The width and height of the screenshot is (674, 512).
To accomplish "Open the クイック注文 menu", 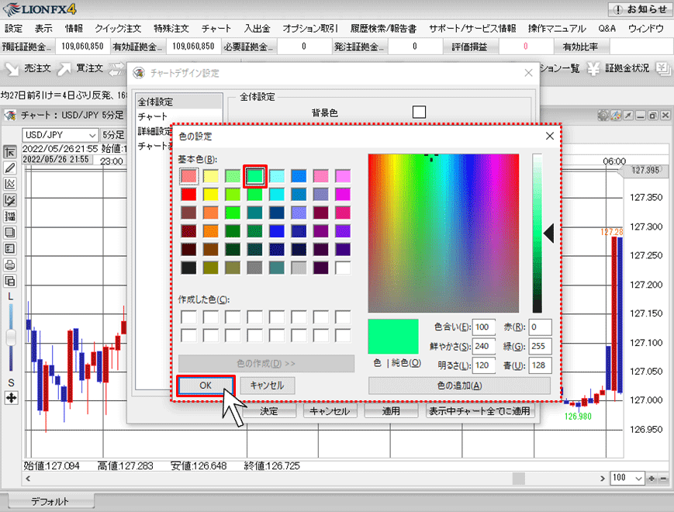I will [118, 29].
